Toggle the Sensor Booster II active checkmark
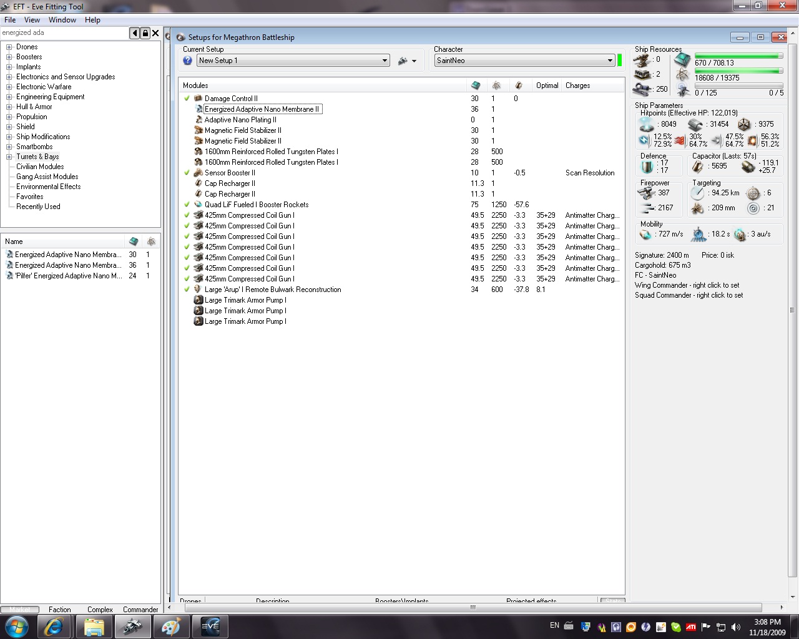The height and width of the screenshot is (639, 799). click(x=187, y=173)
